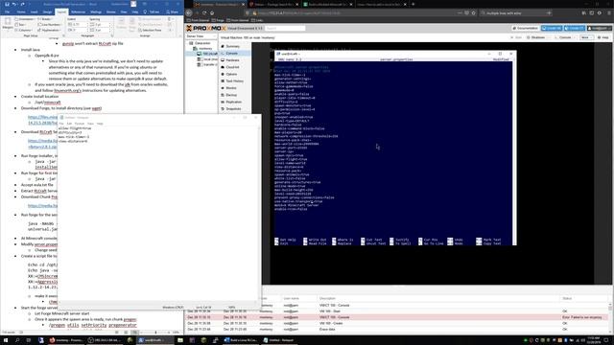Click the Word zoom slider
Viewport: 614px width, 345px height.
(x=155, y=333)
